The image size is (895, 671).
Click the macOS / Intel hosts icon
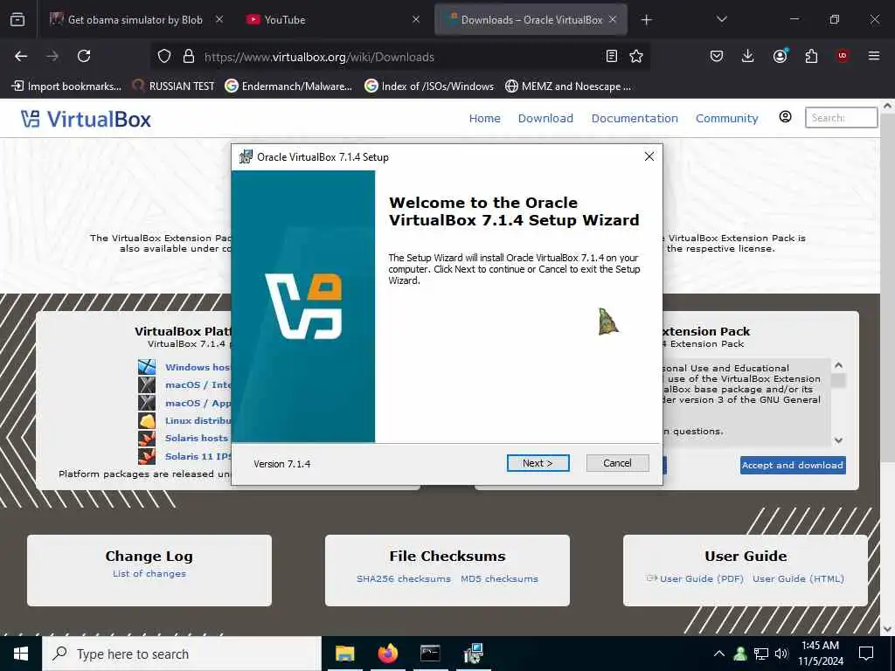point(147,384)
